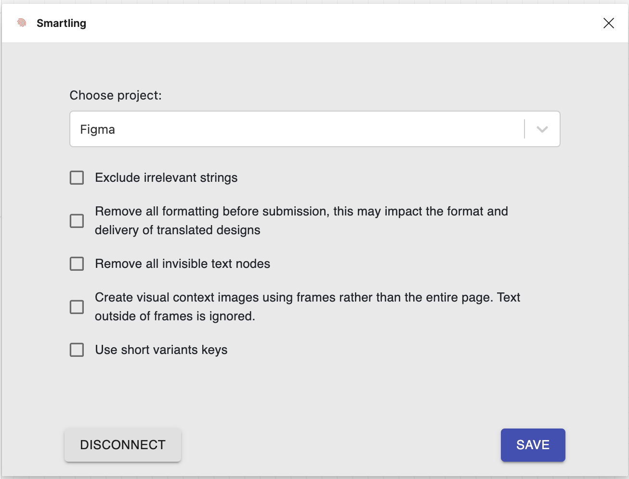Save the Smartling plugin settings
This screenshot has width=629, height=479.
click(x=533, y=445)
